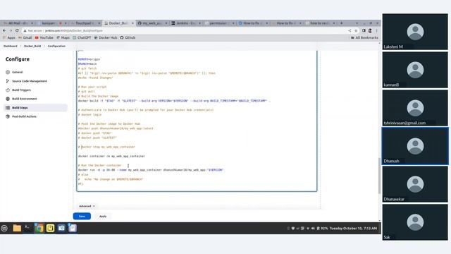Viewport: 451px width, 254px height.
Task: Switch to my_web_app GitHub browser tab
Action: pos(152,23)
